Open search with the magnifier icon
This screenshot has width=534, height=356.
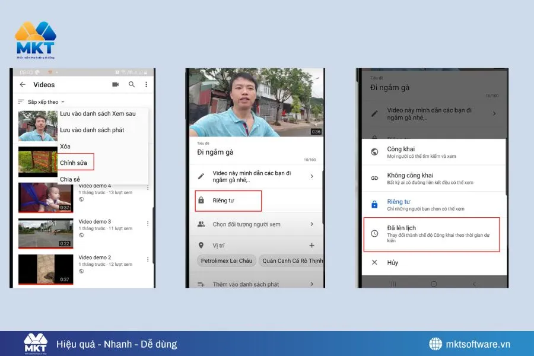click(132, 85)
